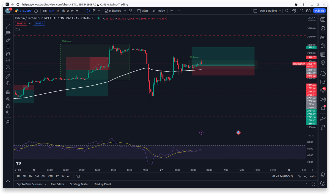Expand the timeframe intervals dropdown
The width and height of the screenshot is (330, 194).
[x=82, y=11]
